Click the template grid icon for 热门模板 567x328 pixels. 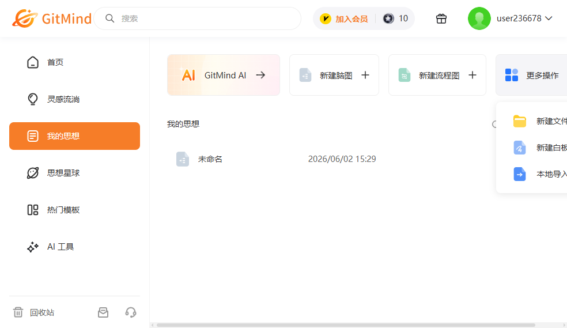(x=33, y=210)
